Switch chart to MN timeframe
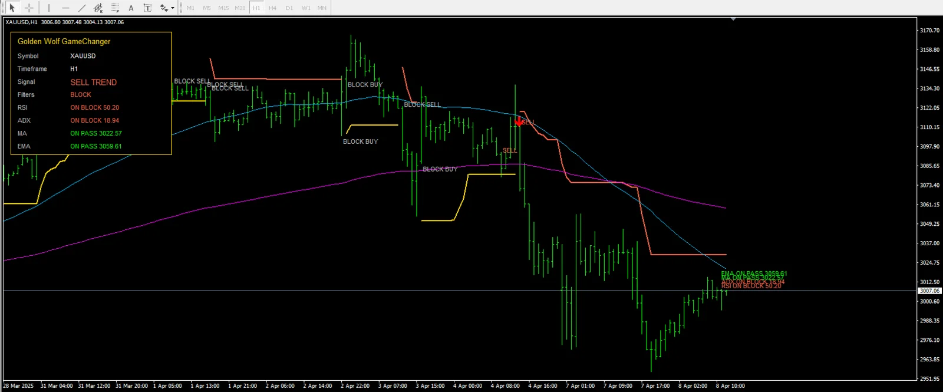943x392 pixels. tap(322, 8)
